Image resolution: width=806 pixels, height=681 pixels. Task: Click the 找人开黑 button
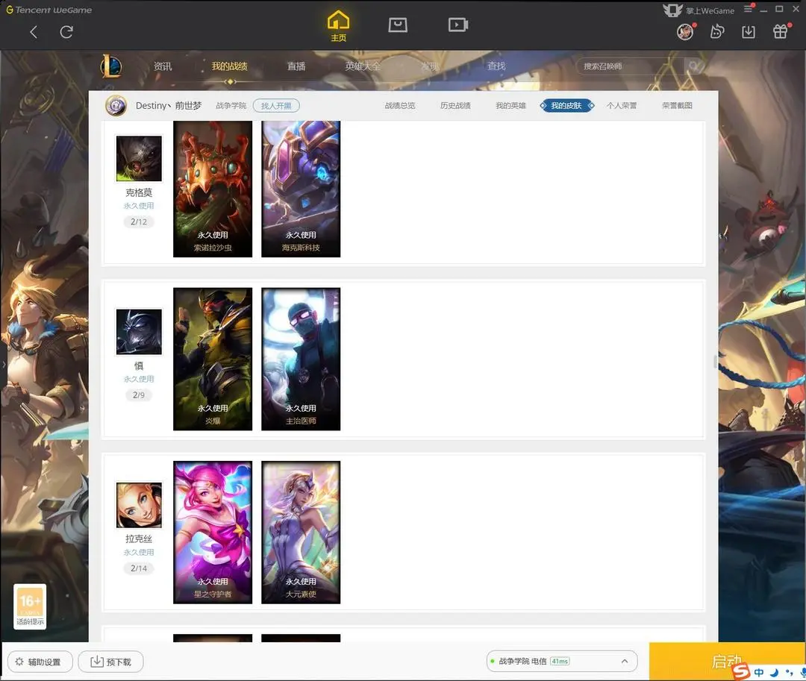(276, 106)
